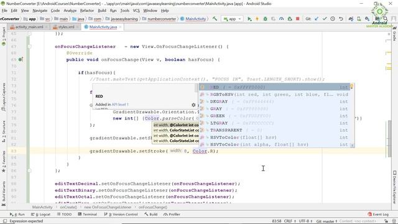398x224 pixels.
Task: Change UTF-8 file encoding
Action: 305,222
